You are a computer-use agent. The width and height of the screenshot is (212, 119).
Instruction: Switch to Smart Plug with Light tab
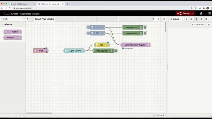pyautogui.click(x=44, y=19)
